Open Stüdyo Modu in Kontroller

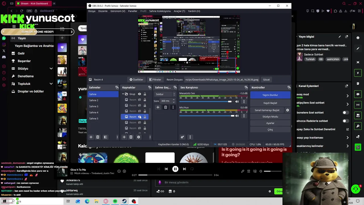coord(270,116)
